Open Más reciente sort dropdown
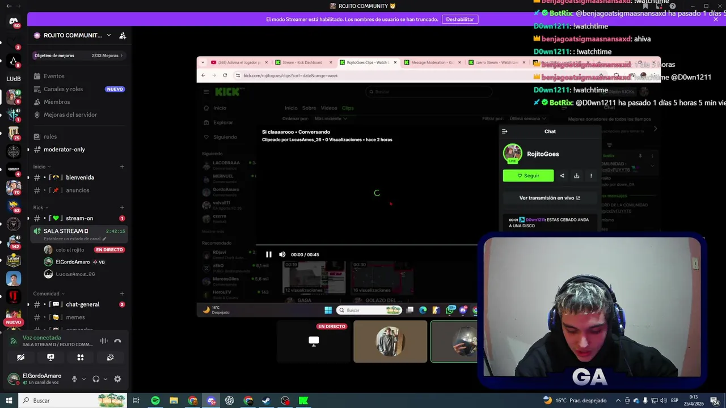The height and width of the screenshot is (408, 726). tap(331, 119)
